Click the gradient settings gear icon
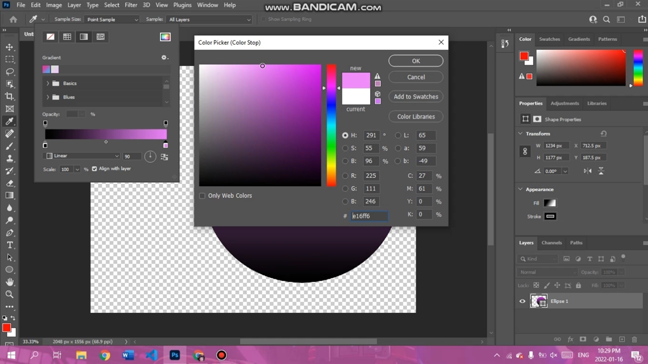Image resolution: width=648 pixels, height=364 pixels. coord(164,58)
